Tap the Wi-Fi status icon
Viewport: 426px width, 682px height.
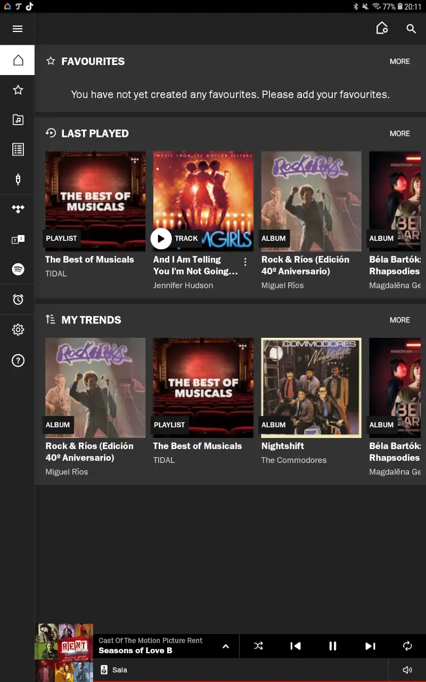tap(376, 6)
